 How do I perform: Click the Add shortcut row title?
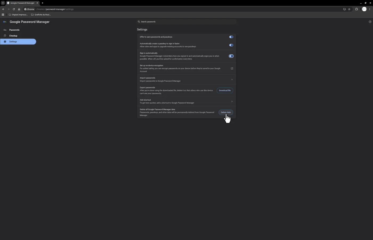(145, 100)
